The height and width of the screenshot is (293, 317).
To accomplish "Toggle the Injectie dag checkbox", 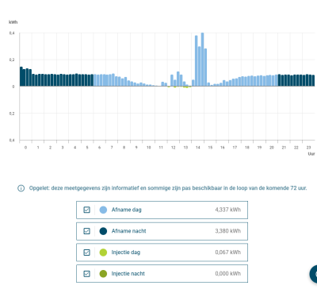I will (x=86, y=253).
